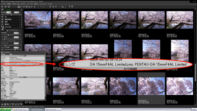Click the print icon in the toolbar

click(x=53, y=7)
